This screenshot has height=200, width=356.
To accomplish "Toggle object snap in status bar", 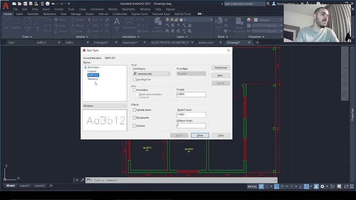I will coord(306,187).
